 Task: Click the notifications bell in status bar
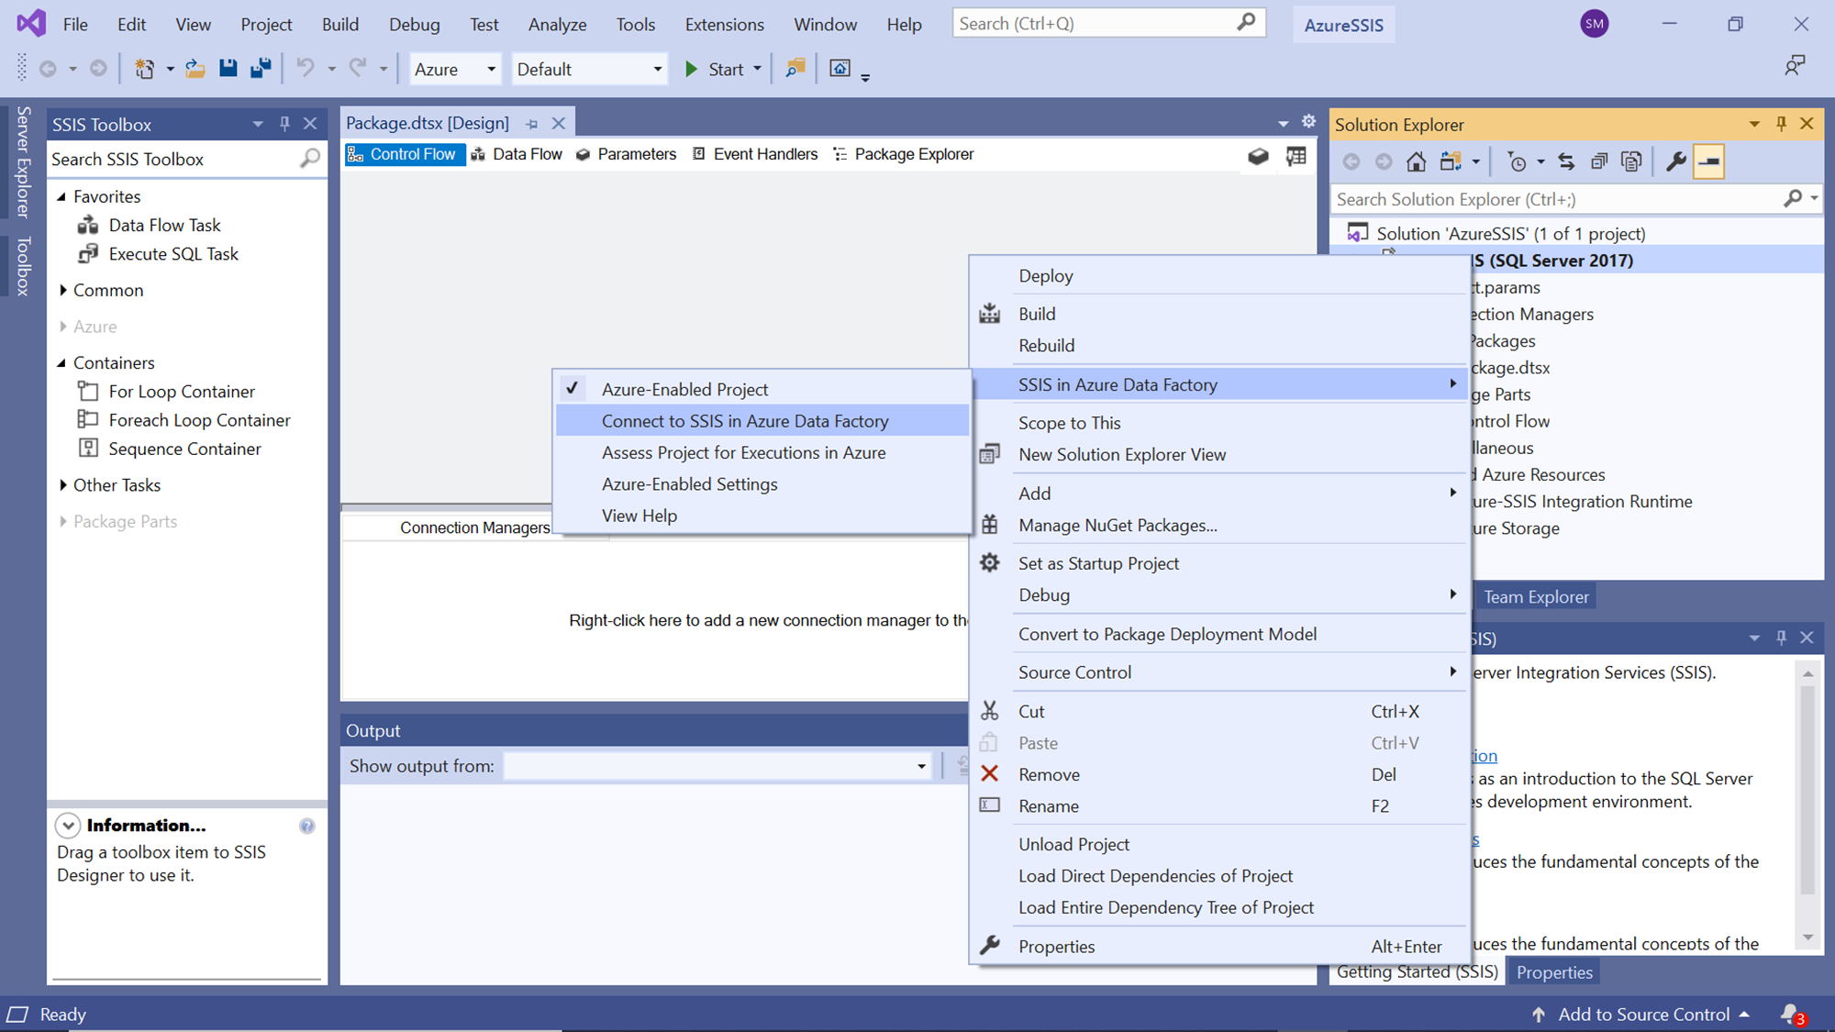click(x=1790, y=1014)
